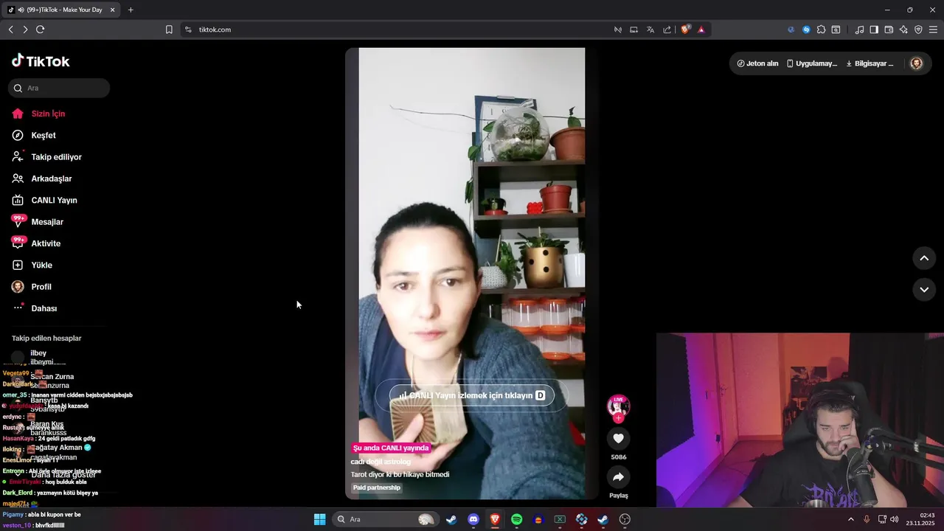The width and height of the screenshot is (944, 531).
Task: Open a new browser tab
Action: click(131, 10)
